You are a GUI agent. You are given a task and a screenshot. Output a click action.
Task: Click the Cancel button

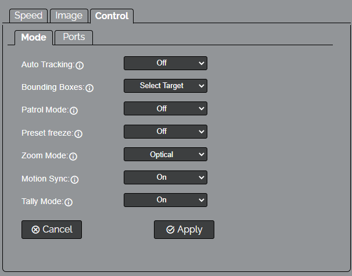coord(52,230)
